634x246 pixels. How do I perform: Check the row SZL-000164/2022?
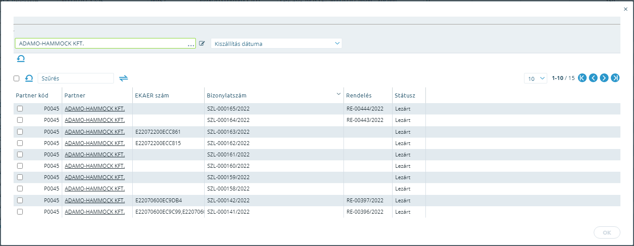20,120
